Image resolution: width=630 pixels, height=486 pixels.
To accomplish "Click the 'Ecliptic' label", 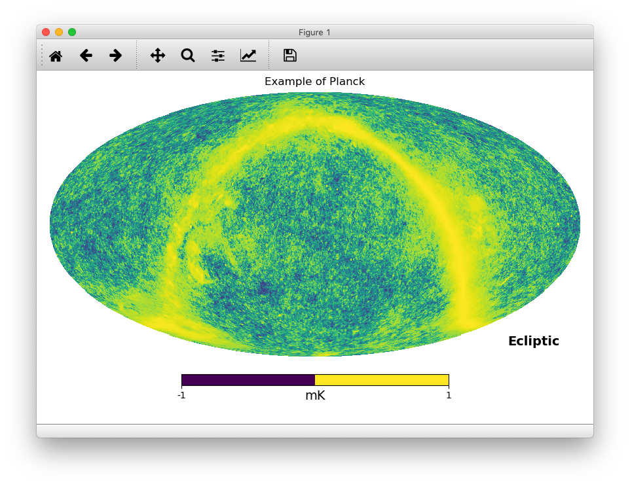I will (533, 341).
